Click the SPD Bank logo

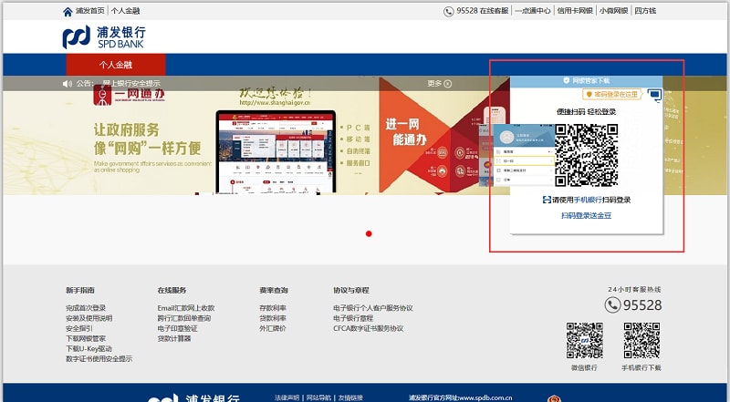click(x=104, y=37)
